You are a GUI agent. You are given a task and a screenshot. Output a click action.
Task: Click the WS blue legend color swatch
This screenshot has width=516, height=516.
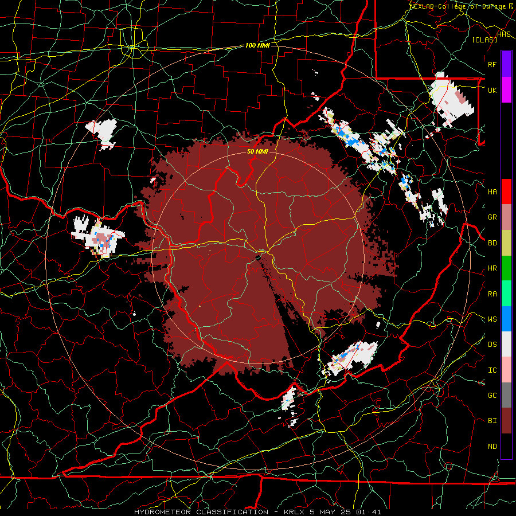coord(506,319)
